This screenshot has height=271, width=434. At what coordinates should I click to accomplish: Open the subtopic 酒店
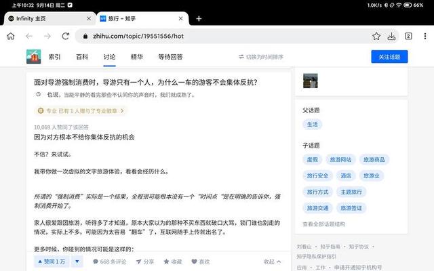[x=346, y=175]
